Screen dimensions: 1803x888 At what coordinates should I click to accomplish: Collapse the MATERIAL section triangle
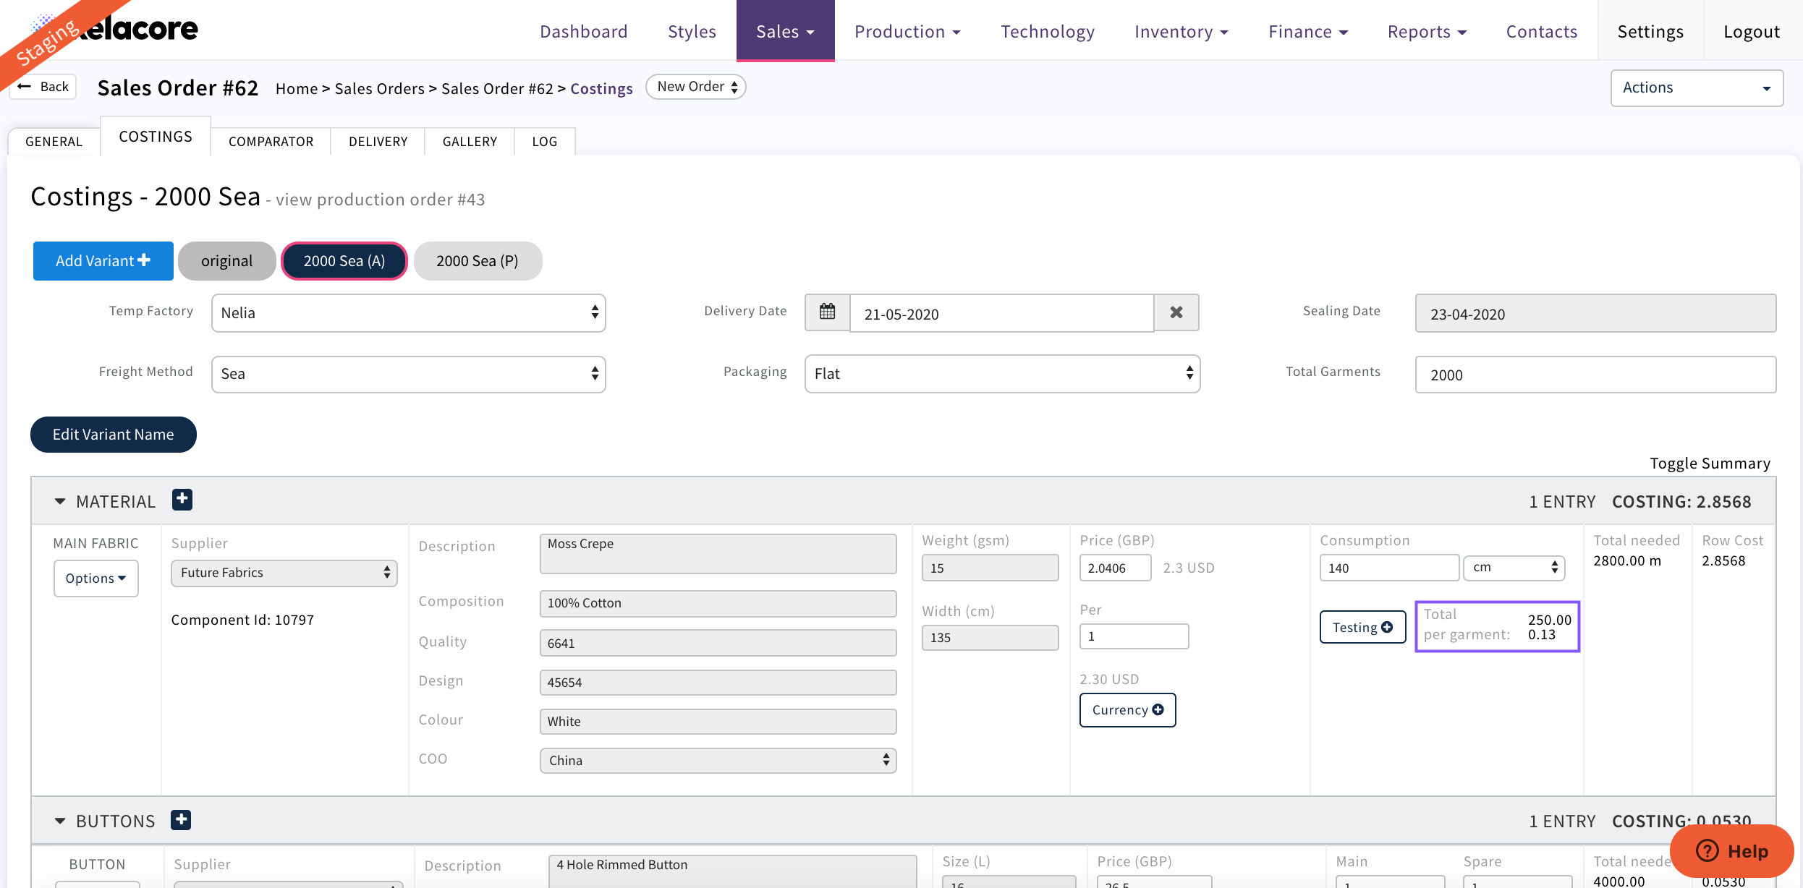(60, 501)
